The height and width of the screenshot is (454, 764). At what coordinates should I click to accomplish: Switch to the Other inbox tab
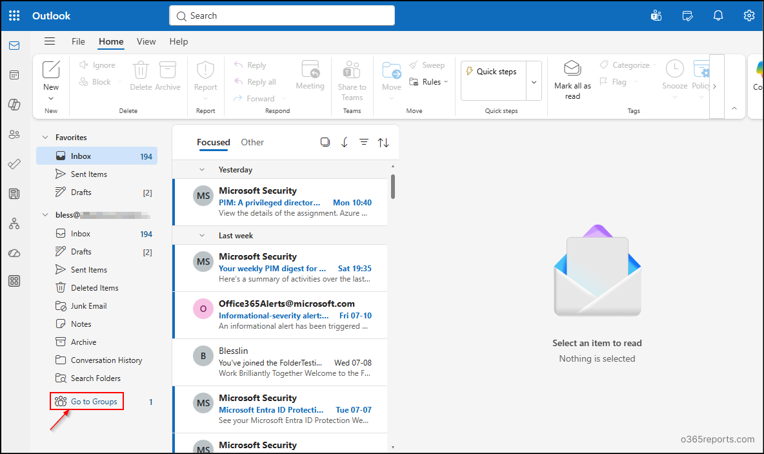point(252,142)
